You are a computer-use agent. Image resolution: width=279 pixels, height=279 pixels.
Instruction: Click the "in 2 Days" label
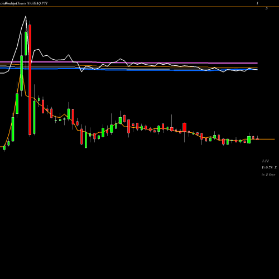(x=268, y=175)
